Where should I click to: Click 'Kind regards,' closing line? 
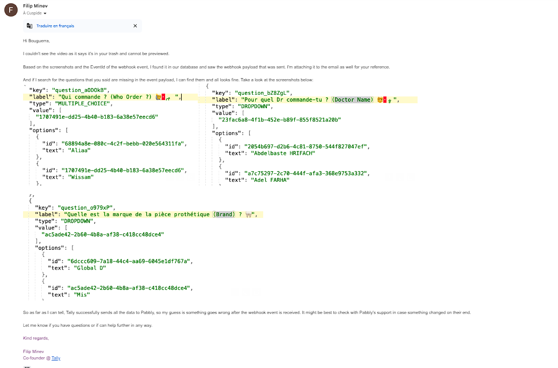36,338
